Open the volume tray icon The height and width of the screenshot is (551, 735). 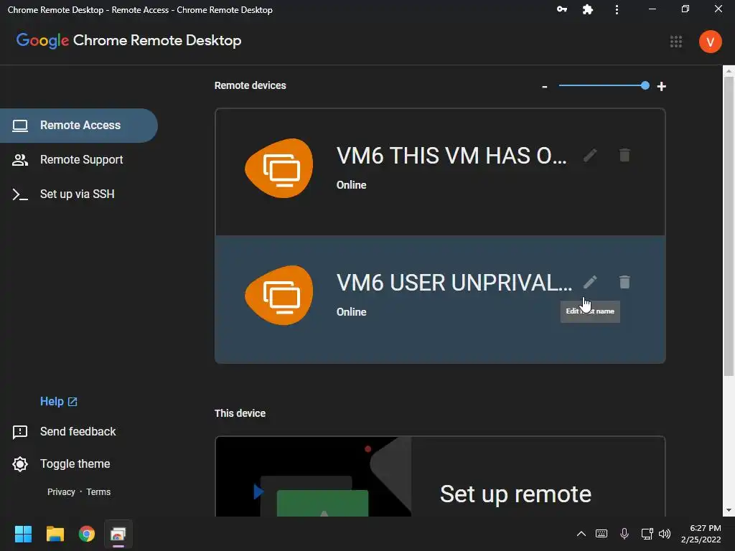(x=665, y=534)
